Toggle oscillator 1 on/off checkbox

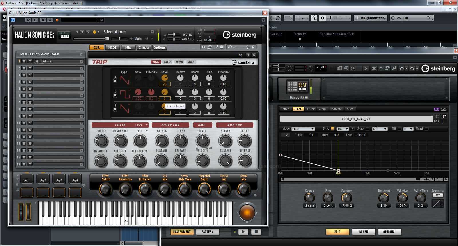pos(115,81)
